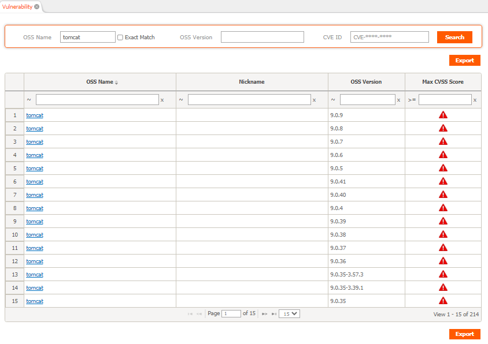Viewport: 488px width, 344px height.
Task: Click the red warning icon for version 9.0.35-3.57.3
Action: 443,274
